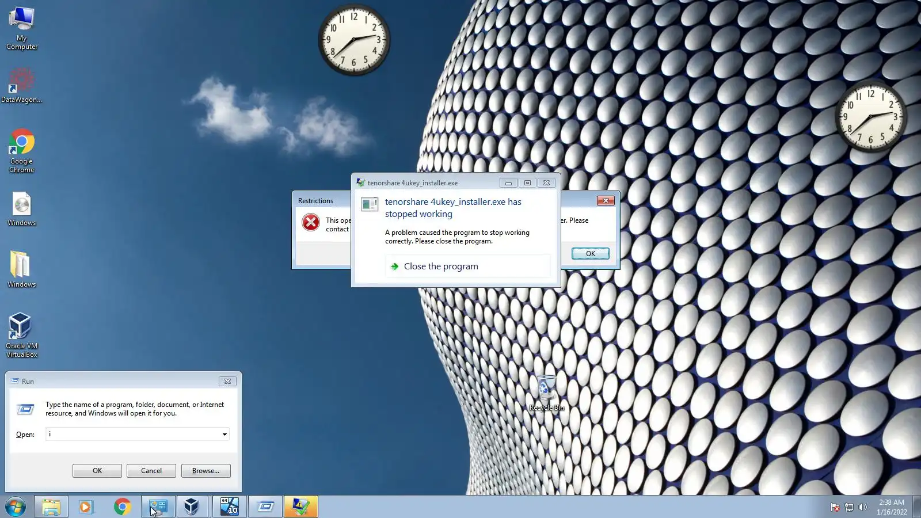Screen dimensions: 921x518
Task: Click OK in the Restrictions dialog
Action: tap(590, 254)
